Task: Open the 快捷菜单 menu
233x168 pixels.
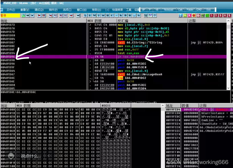Action: point(117,10)
